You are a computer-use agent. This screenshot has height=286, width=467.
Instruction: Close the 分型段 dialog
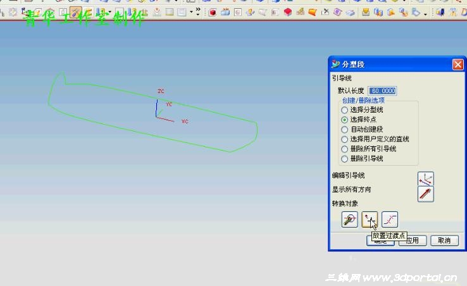[x=458, y=65]
